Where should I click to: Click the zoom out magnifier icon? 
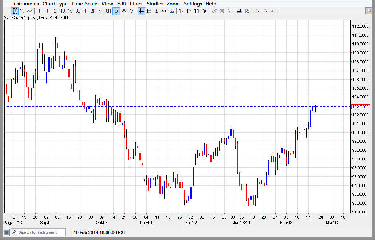pos(265,11)
